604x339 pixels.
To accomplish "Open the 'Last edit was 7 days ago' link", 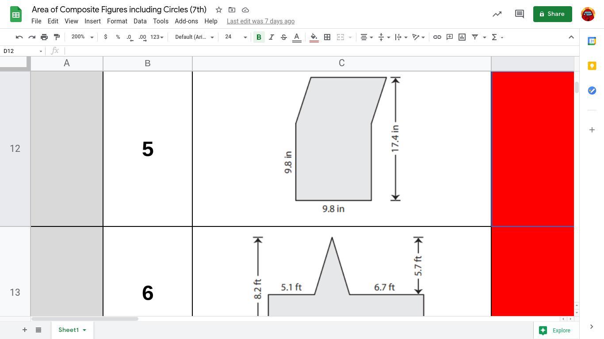I will tap(260, 21).
